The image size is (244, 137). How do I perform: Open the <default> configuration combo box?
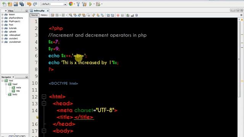pyautogui.click(x=54, y=4)
